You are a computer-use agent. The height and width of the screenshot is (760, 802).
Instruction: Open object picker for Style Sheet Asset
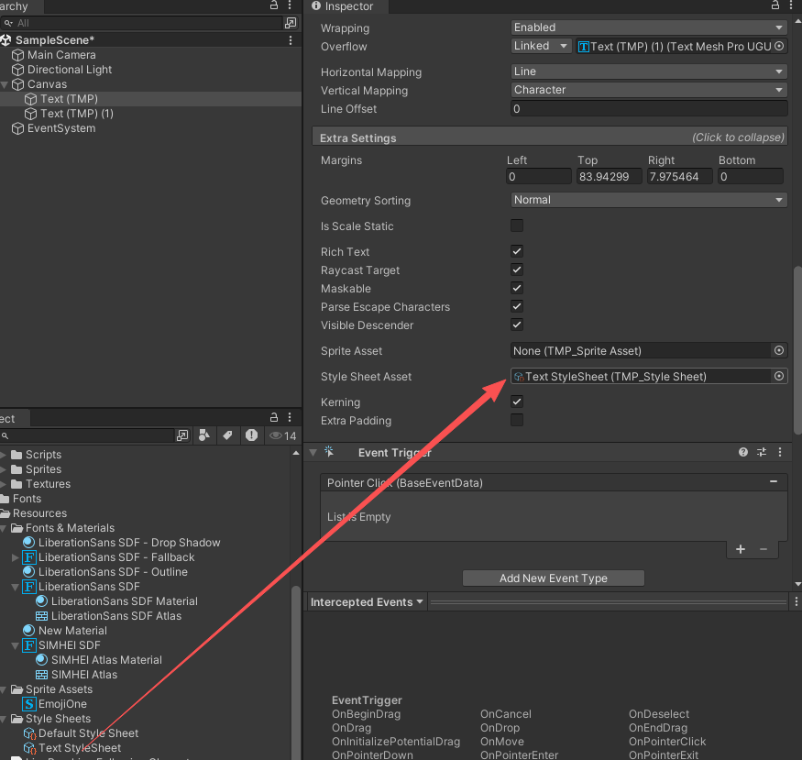[778, 376]
